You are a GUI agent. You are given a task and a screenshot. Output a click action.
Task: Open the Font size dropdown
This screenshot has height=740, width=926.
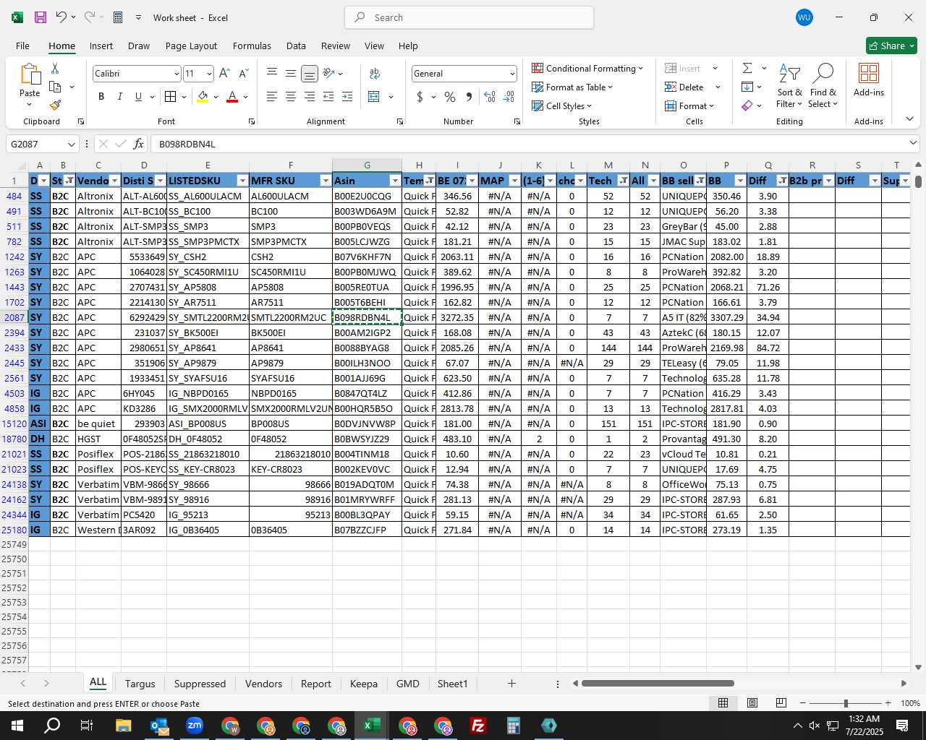(209, 74)
